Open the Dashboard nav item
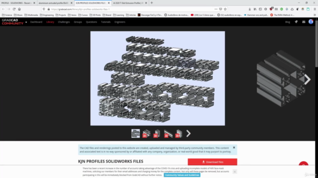Viewport: 318px width, 178px height. 36,22
